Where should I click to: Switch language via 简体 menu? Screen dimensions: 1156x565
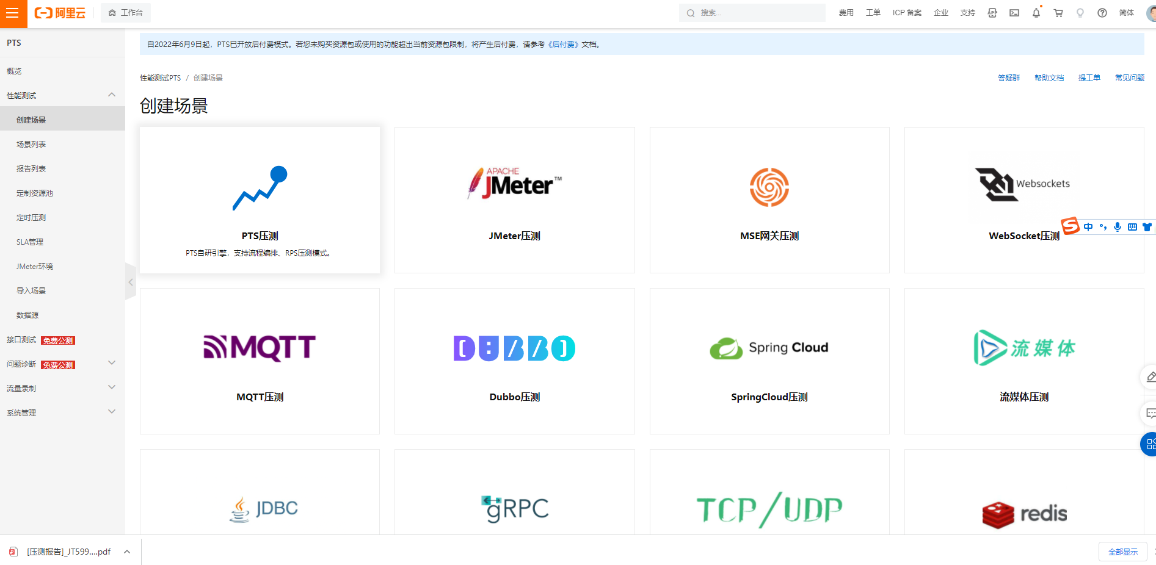1127,13
